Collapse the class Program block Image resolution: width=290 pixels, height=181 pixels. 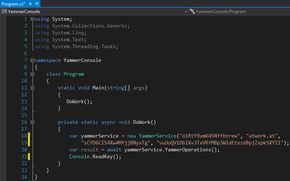click(33, 74)
